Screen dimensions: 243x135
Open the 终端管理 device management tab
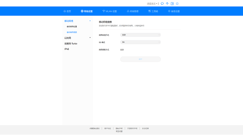[x=132, y=11]
